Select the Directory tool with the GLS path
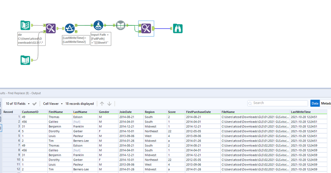The height and width of the screenshot is (173, 331). point(25,25)
